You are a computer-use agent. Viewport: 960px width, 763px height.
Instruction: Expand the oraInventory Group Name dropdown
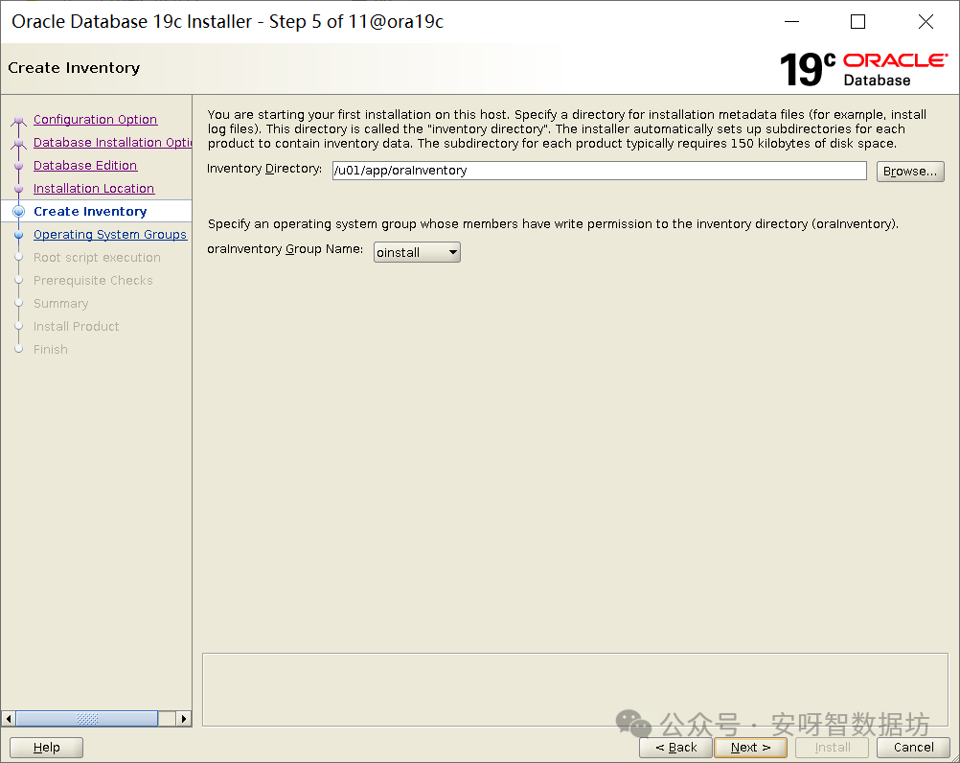[x=417, y=252]
